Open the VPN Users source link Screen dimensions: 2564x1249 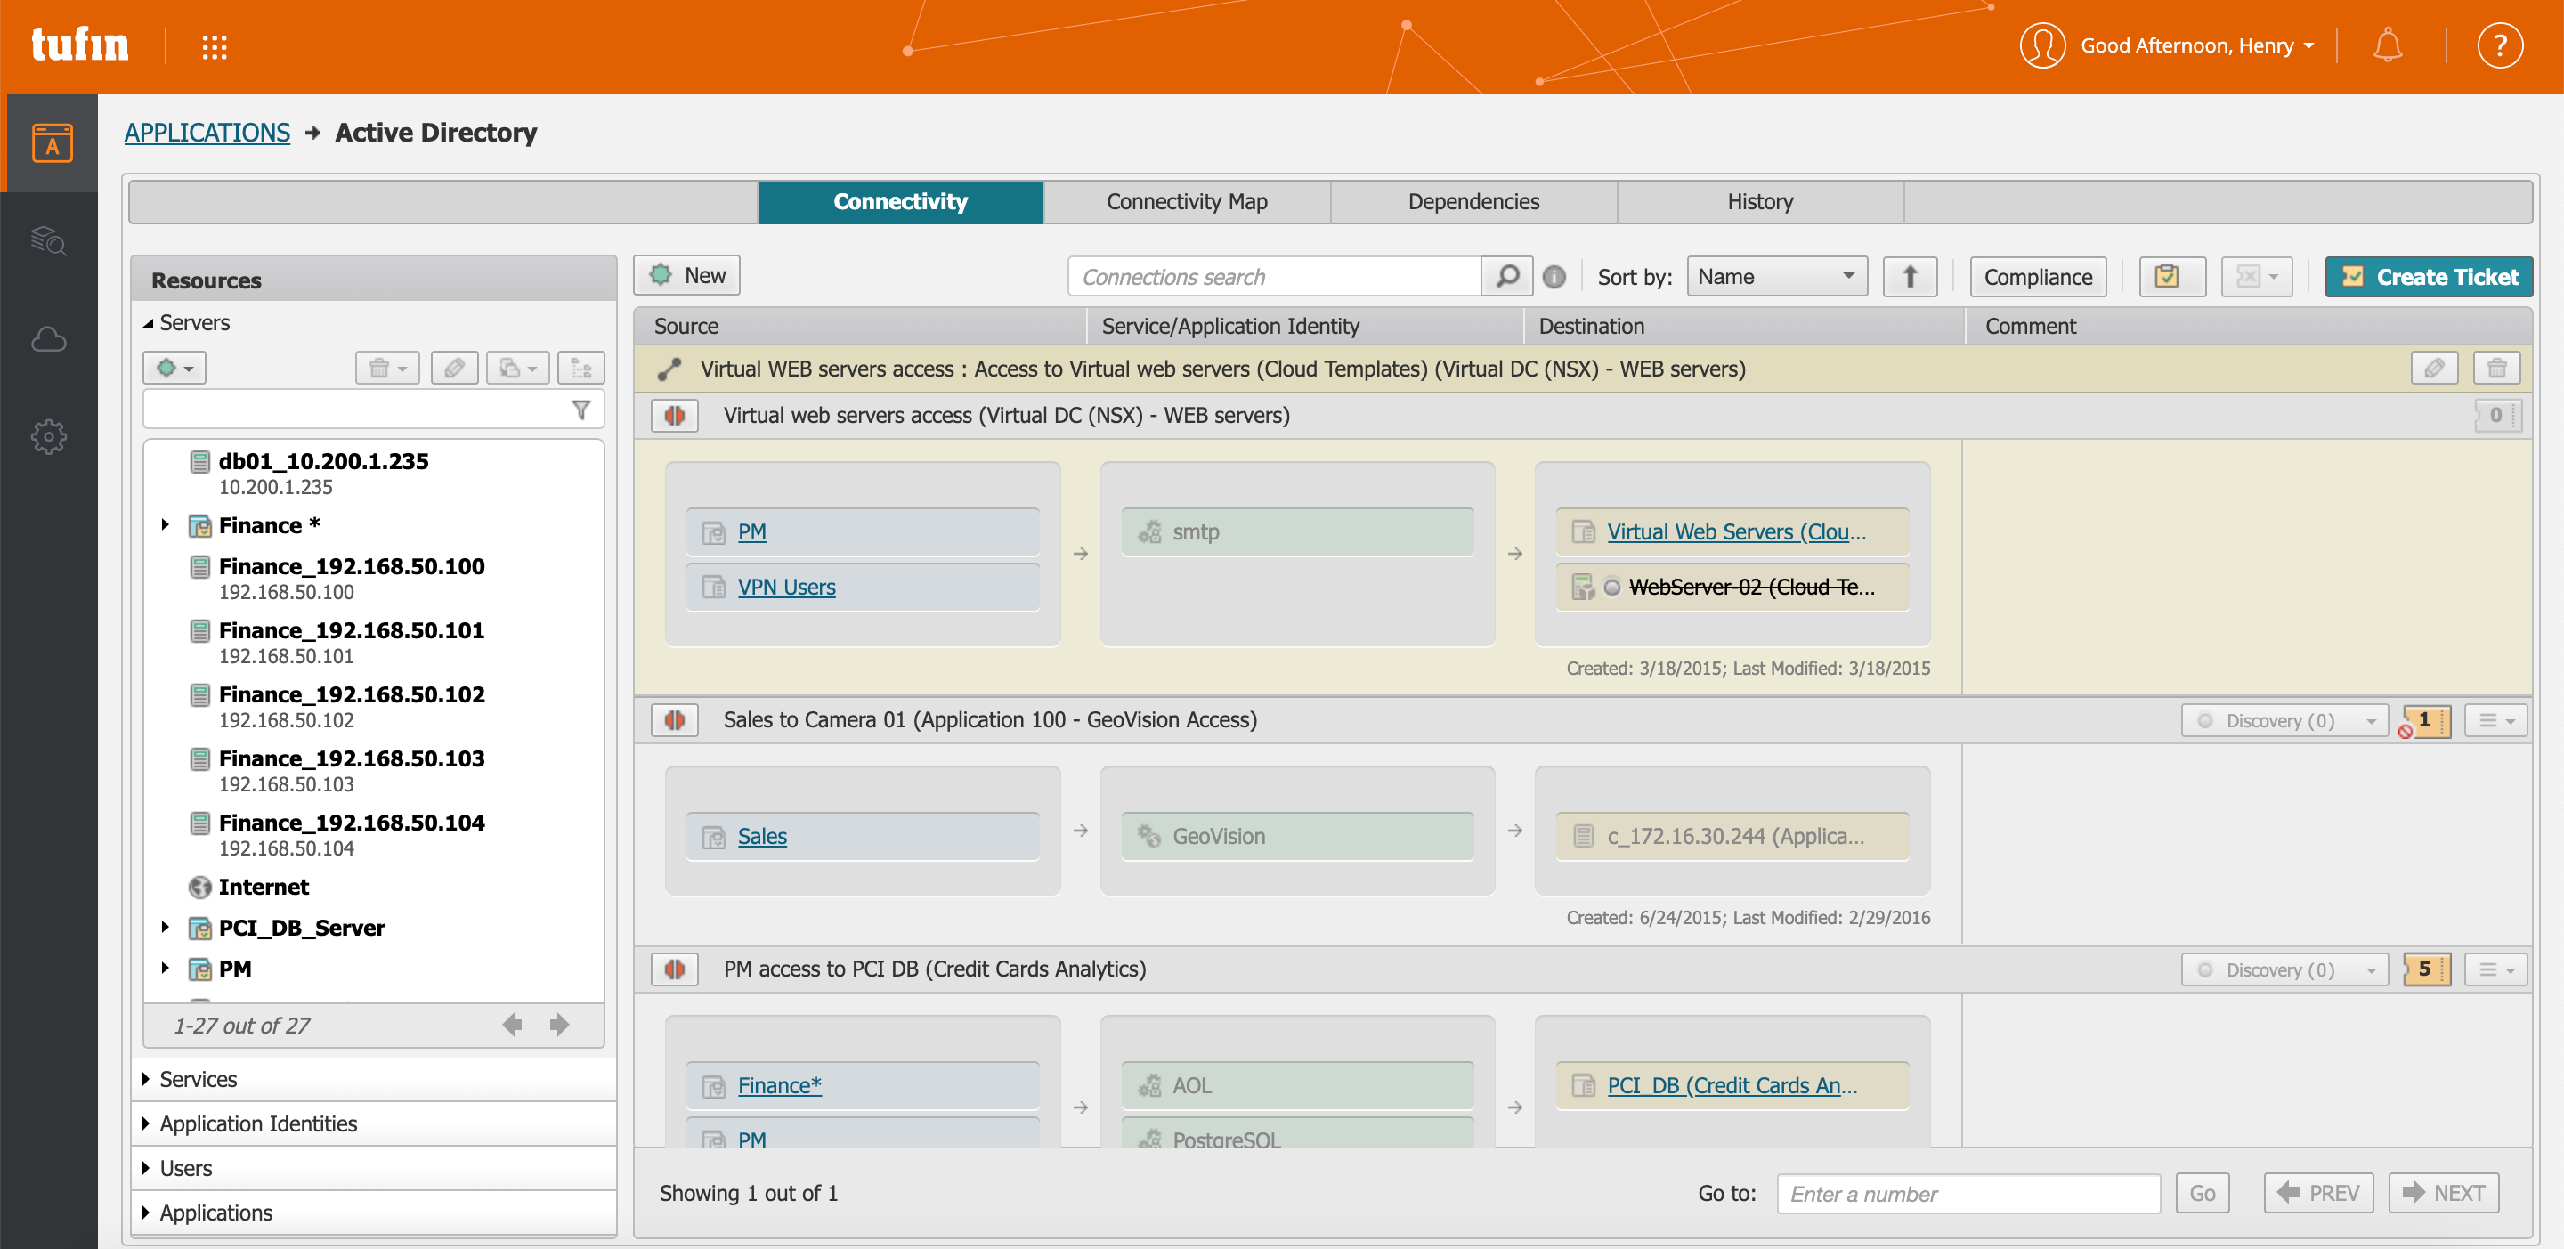pos(786,588)
